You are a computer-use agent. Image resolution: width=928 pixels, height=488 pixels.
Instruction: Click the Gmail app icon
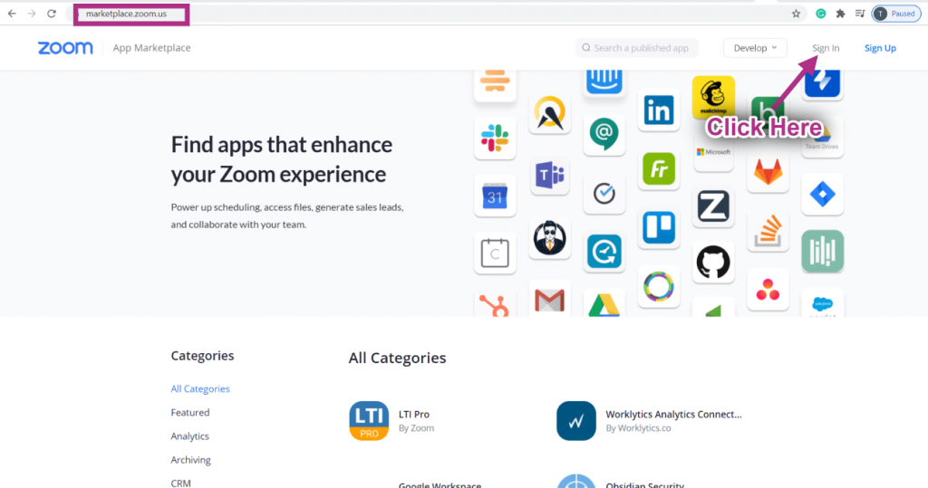[x=550, y=300]
